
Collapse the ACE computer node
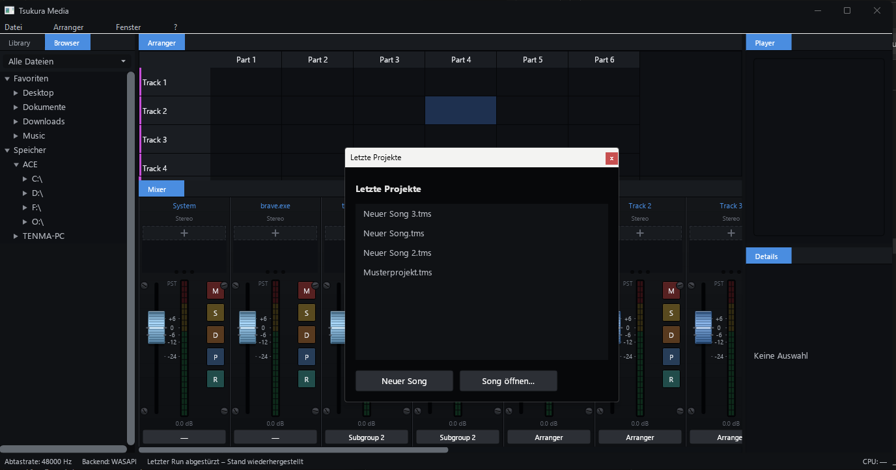coord(16,165)
